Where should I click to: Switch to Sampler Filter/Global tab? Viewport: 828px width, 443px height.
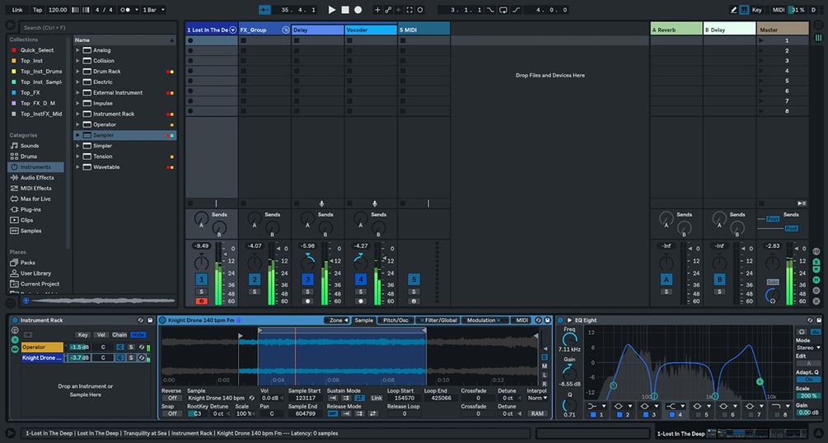[437, 320]
